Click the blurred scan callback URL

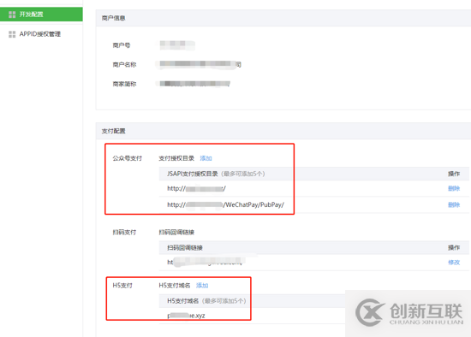tap(206, 262)
